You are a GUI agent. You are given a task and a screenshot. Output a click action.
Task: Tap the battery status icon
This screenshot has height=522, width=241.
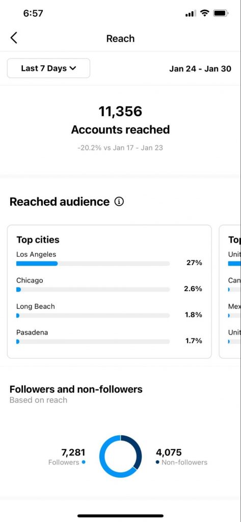coord(220,13)
